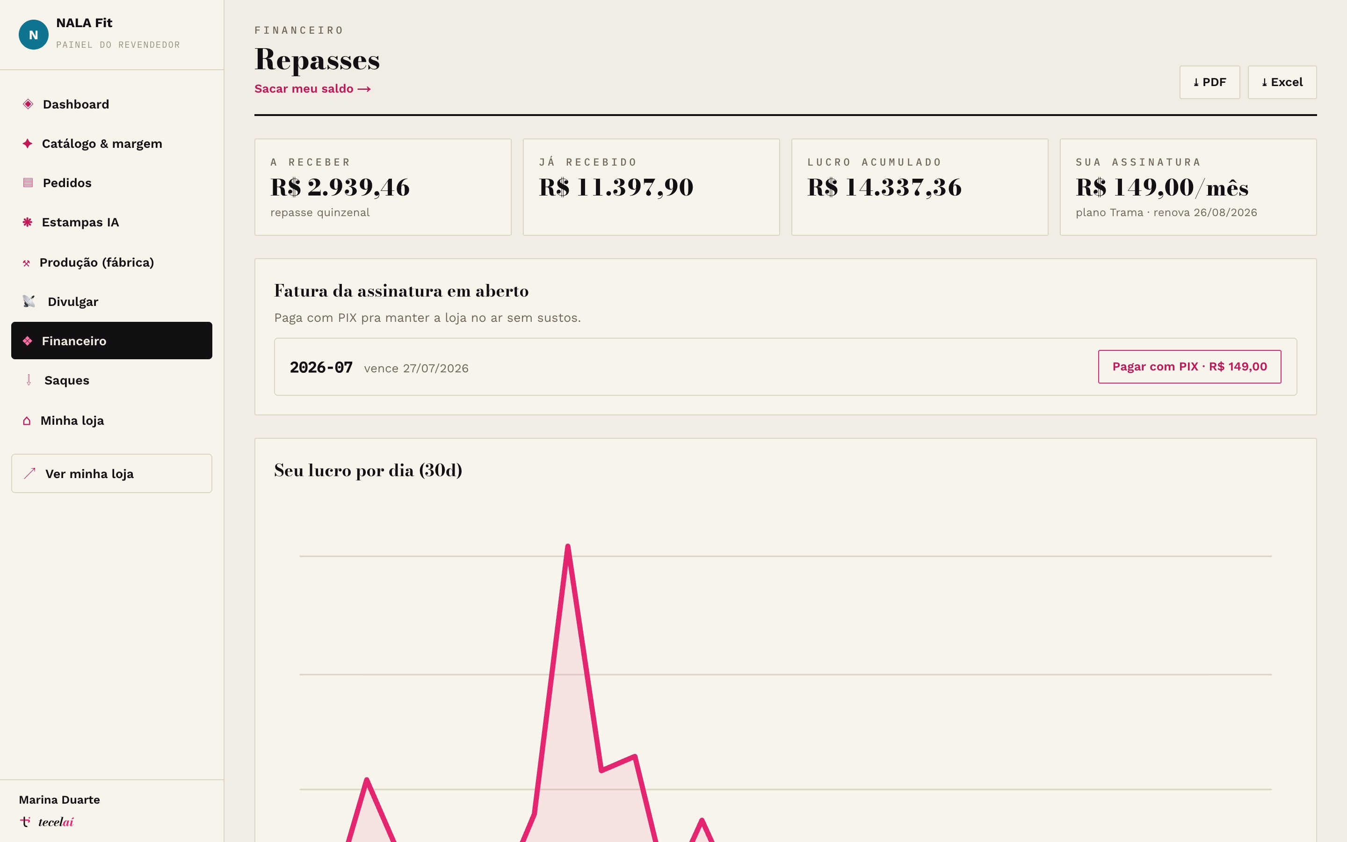Image resolution: width=1347 pixels, height=842 pixels.
Task: Click the NALA Fit avatar circle
Action: pos(33,35)
